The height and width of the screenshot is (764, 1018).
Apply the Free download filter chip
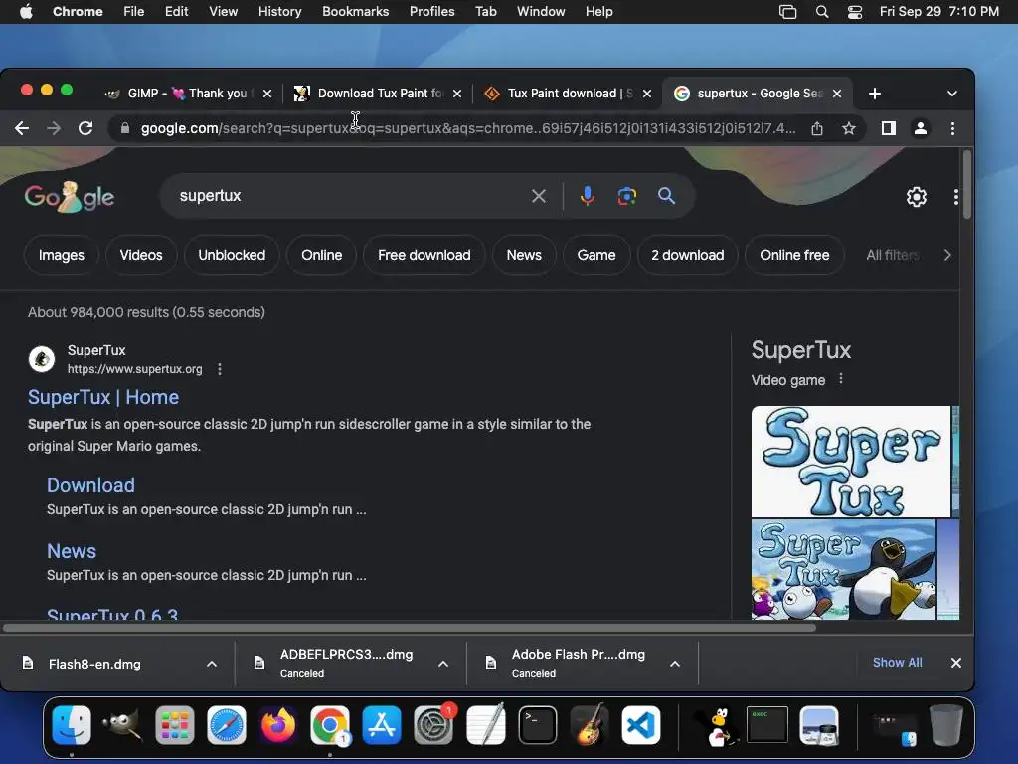pos(424,255)
